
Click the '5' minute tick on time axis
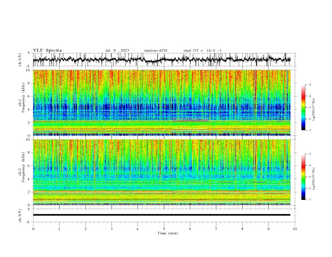[x=164, y=229]
